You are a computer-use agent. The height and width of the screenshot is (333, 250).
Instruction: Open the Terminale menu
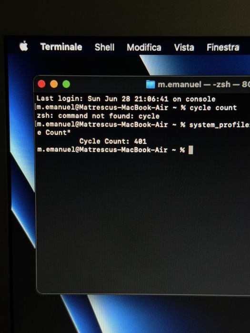(61, 47)
